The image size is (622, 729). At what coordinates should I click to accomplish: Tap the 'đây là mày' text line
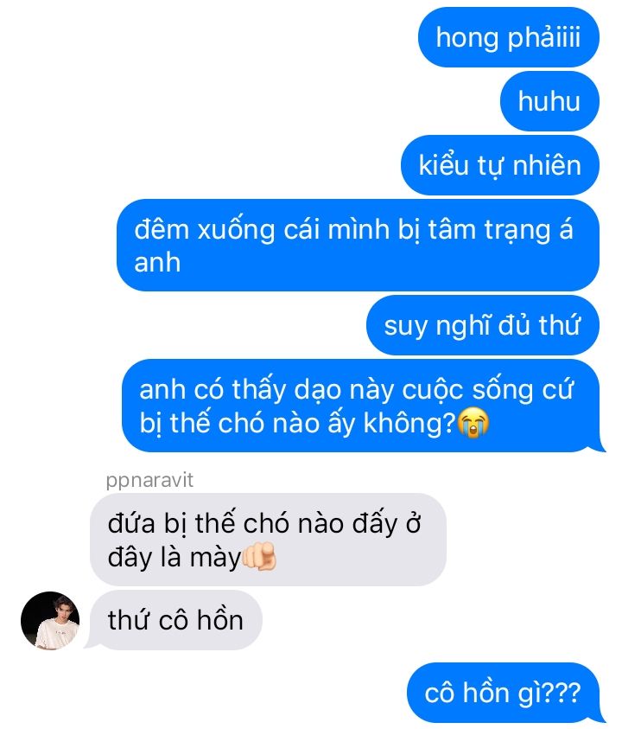click(x=175, y=557)
